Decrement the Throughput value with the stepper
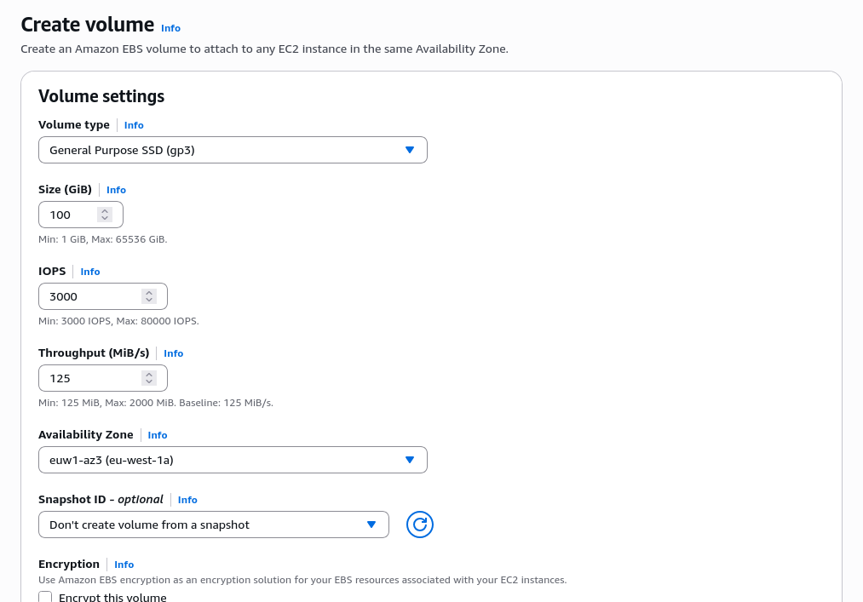 (x=149, y=381)
